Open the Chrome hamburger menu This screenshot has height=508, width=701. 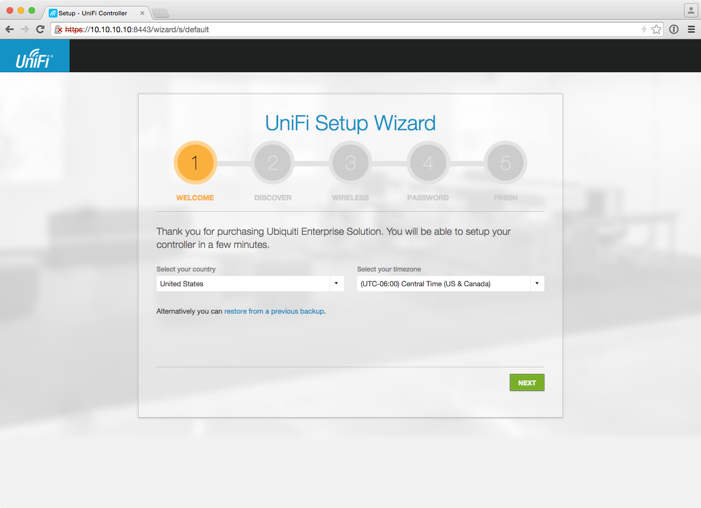click(x=691, y=30)
